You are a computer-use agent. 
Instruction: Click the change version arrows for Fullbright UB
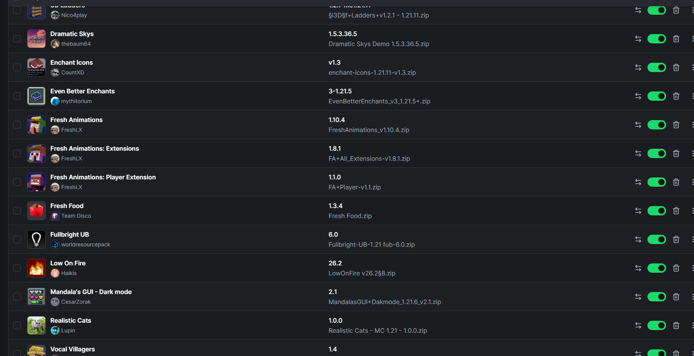click(638, 239)
